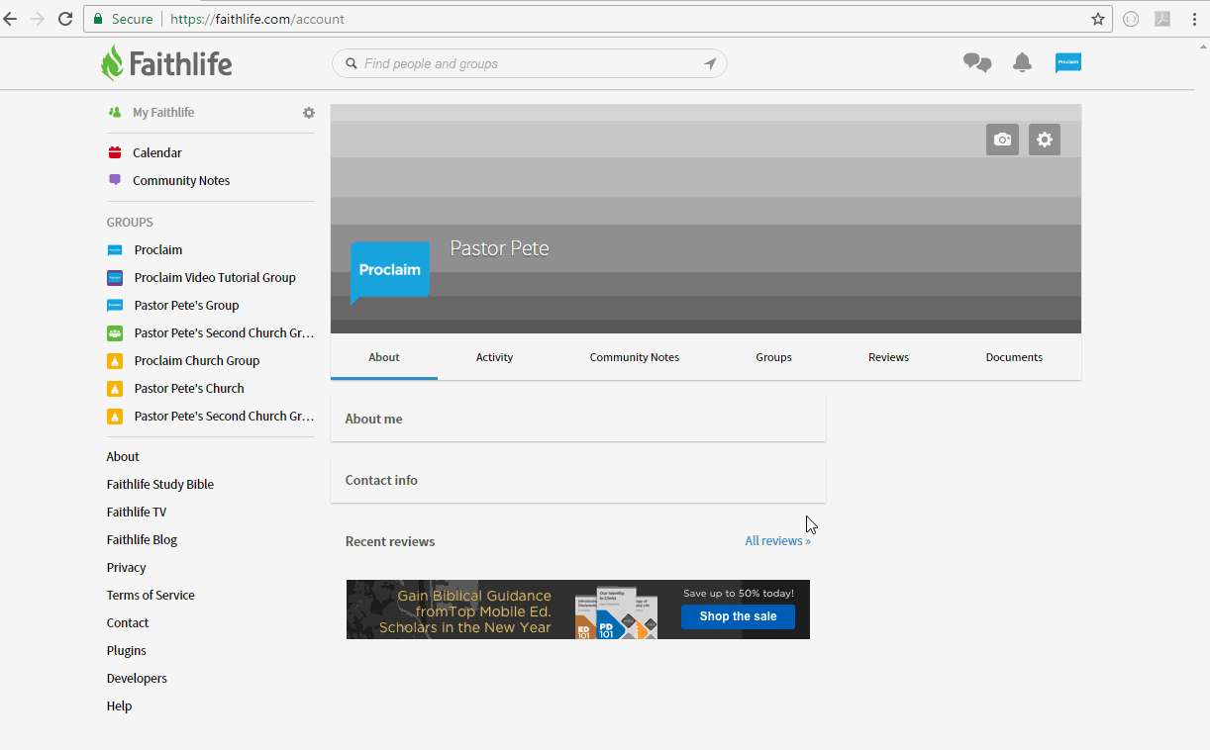The height and width of the screenshot is (750, 1210).
Task: Open the Contact link in the sidebar
Action: tap(128, 622)
